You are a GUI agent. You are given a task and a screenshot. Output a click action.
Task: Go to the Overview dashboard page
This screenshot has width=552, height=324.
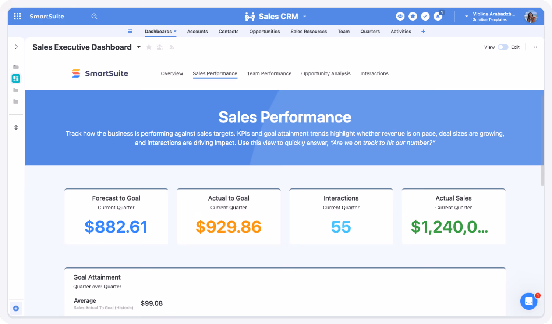[172, 73]
